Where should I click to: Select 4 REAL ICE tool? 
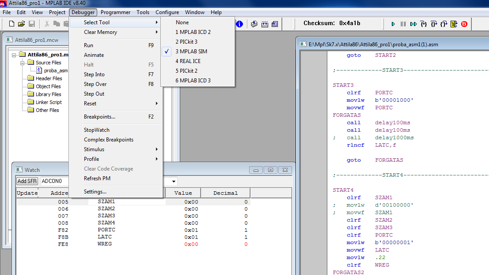click(x=198, y=61)
